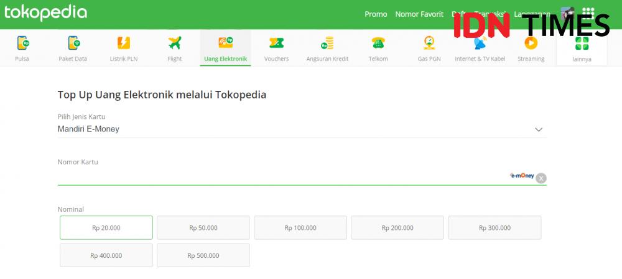Open the Listrik PLN lightning icon
The width and height of the screenshot is (622, 279).
(x=124, y=42)
